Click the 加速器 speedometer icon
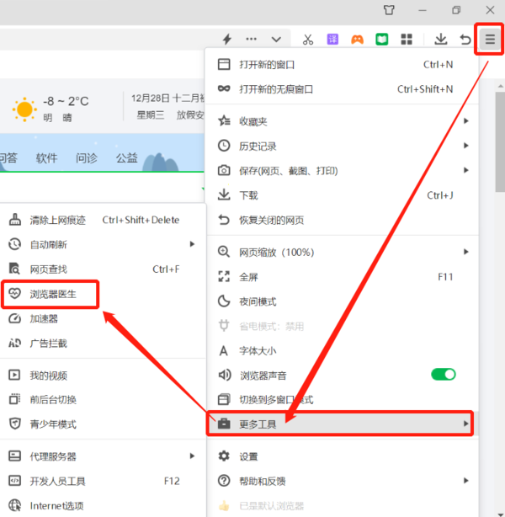Image resolution: width=505 pixels, height=517 pixels. pyautogui.click(x=14, y=318)
